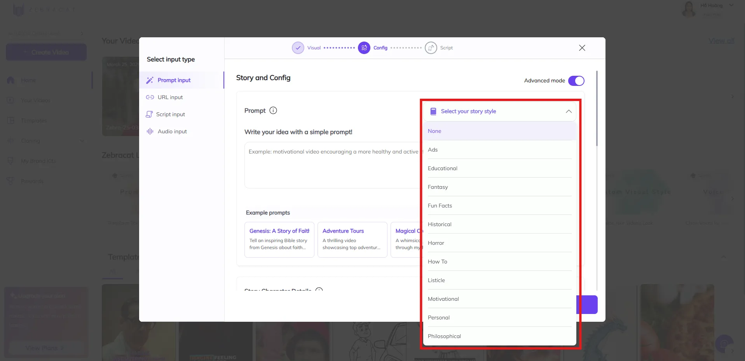Choose Personal story style
Screen dimensions: 745x361
pos(500,317)
